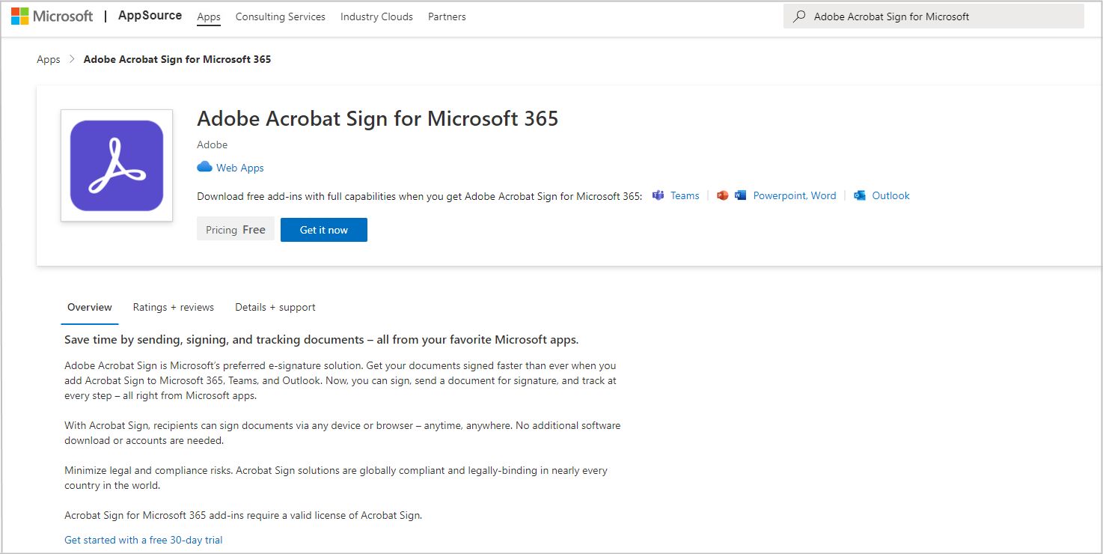
Task: Click the Microsoft logo
Action: (x=52, y=16)
